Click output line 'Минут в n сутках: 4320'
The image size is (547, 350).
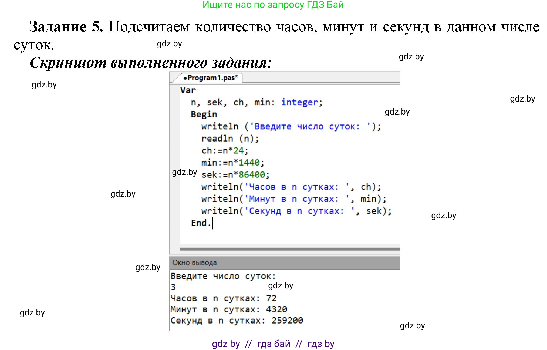pyautogui.click(x=228, y=309)
